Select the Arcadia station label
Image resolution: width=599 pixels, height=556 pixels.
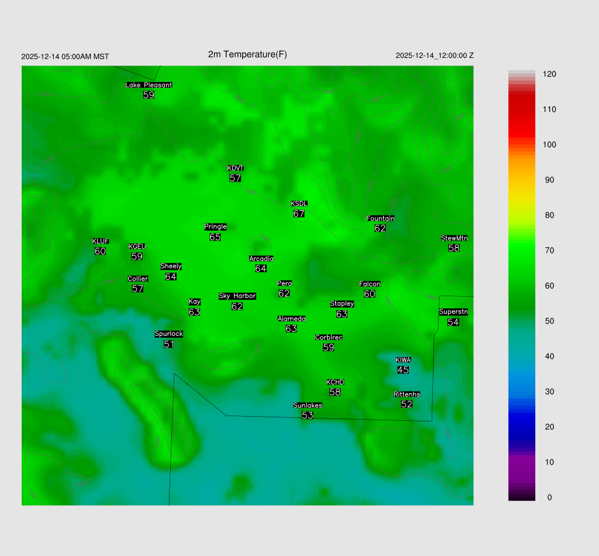click(261, 259)
